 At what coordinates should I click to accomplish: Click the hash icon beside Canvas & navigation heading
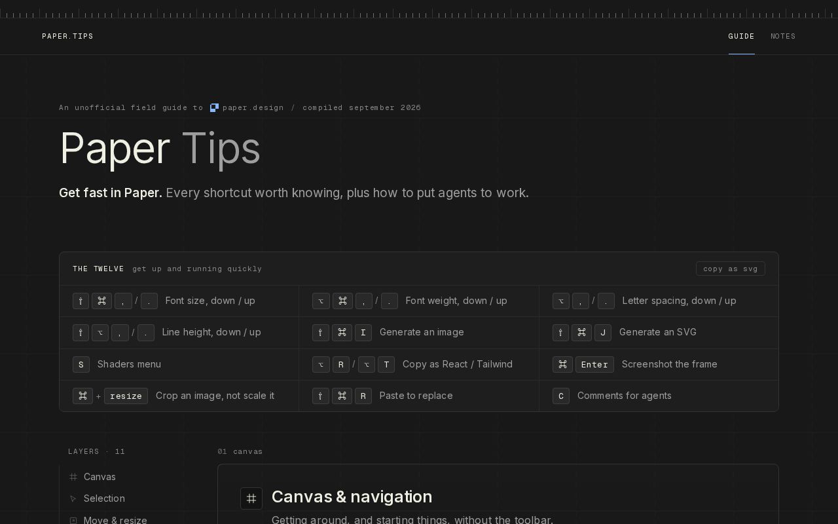point(251,498)
